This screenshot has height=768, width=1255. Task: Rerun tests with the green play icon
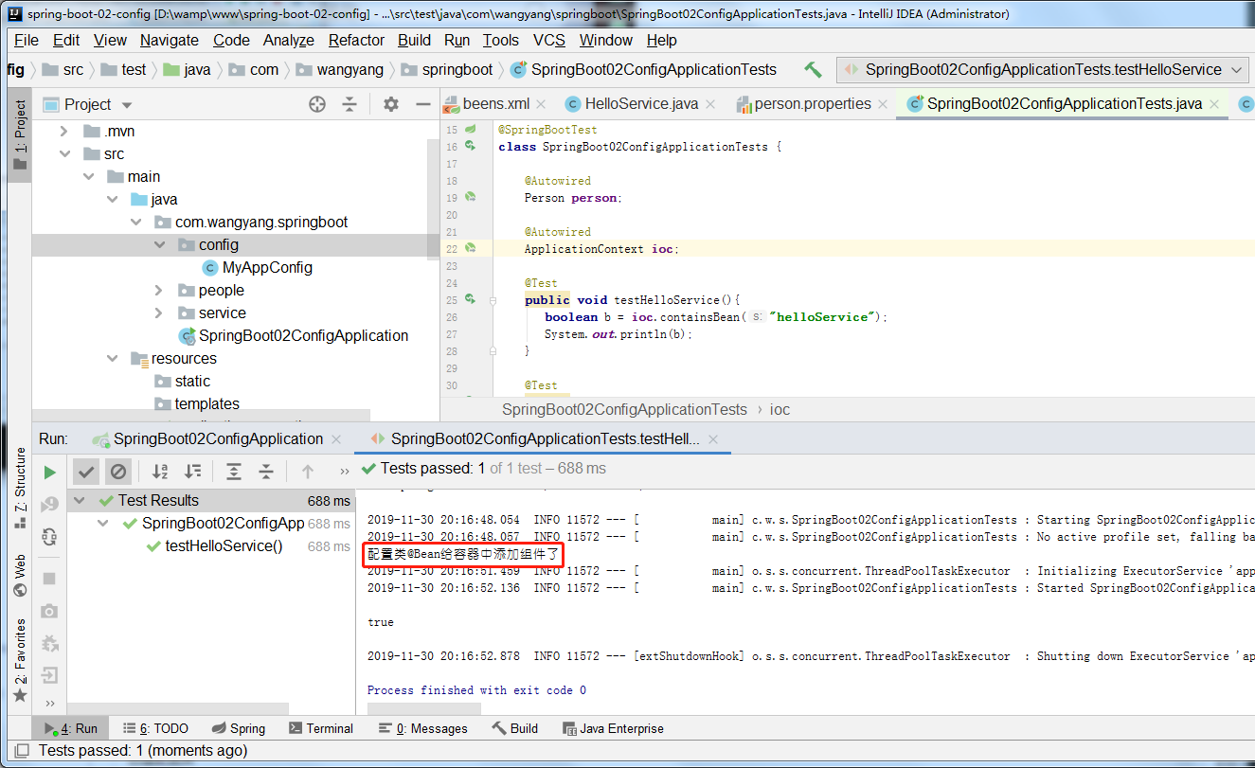click(49, 472)
